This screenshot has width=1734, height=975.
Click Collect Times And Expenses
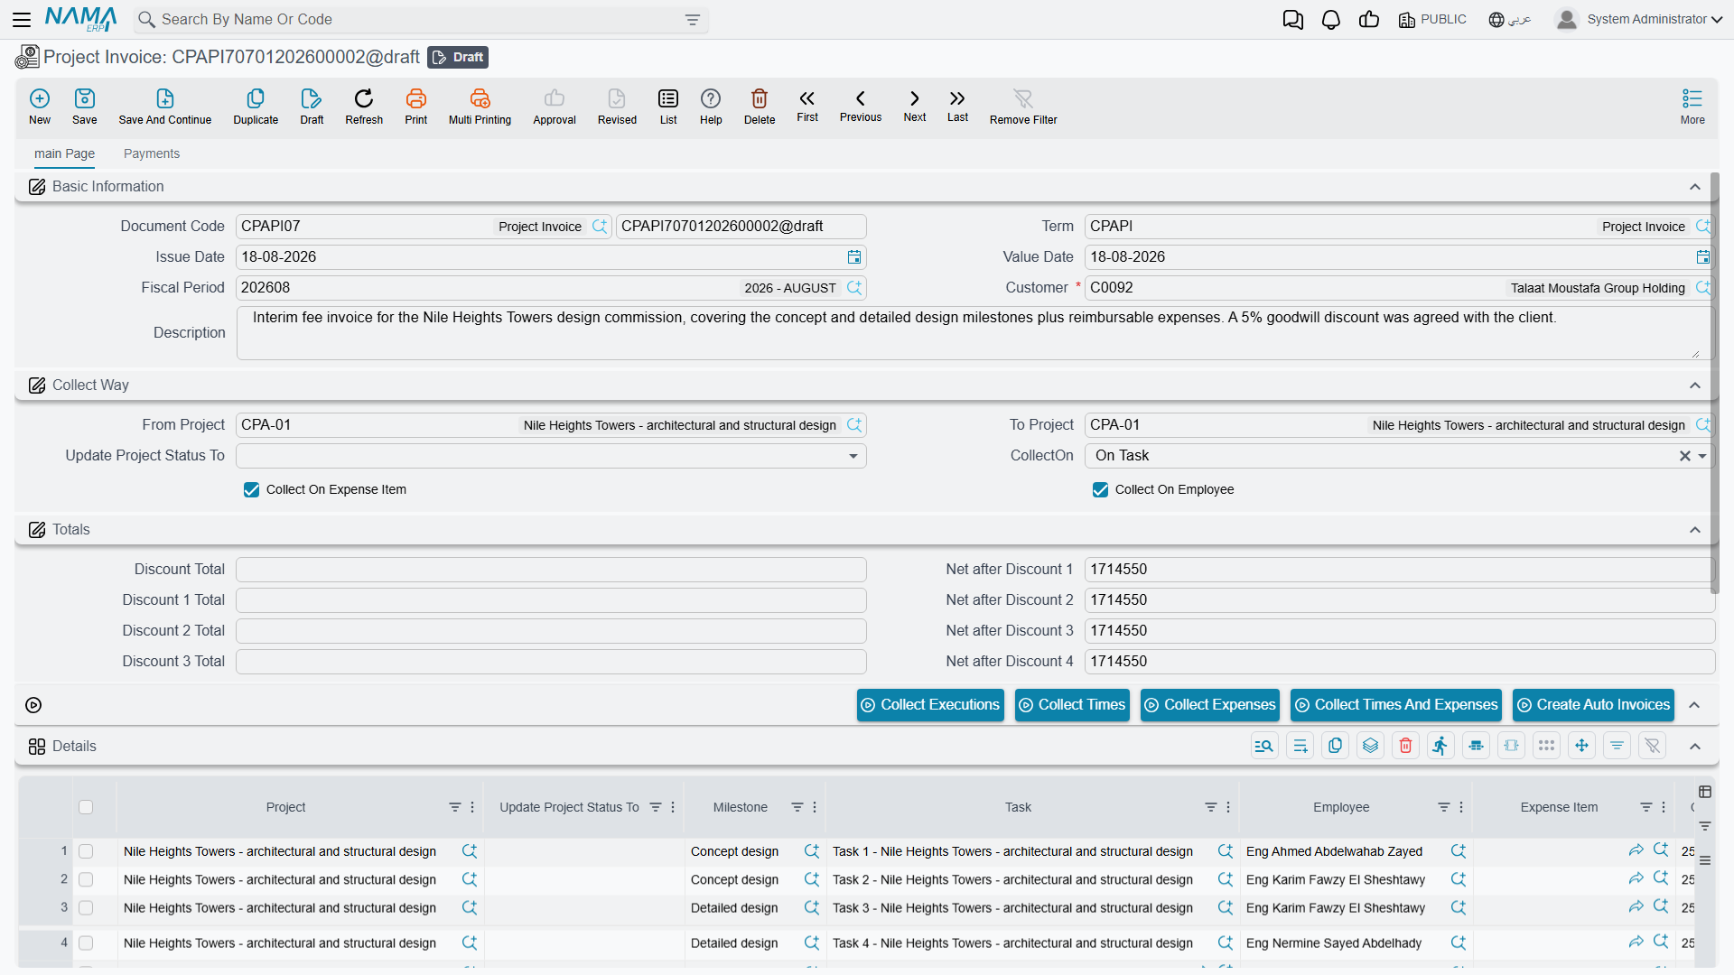pyautogui.click(x=1396, y=705)
